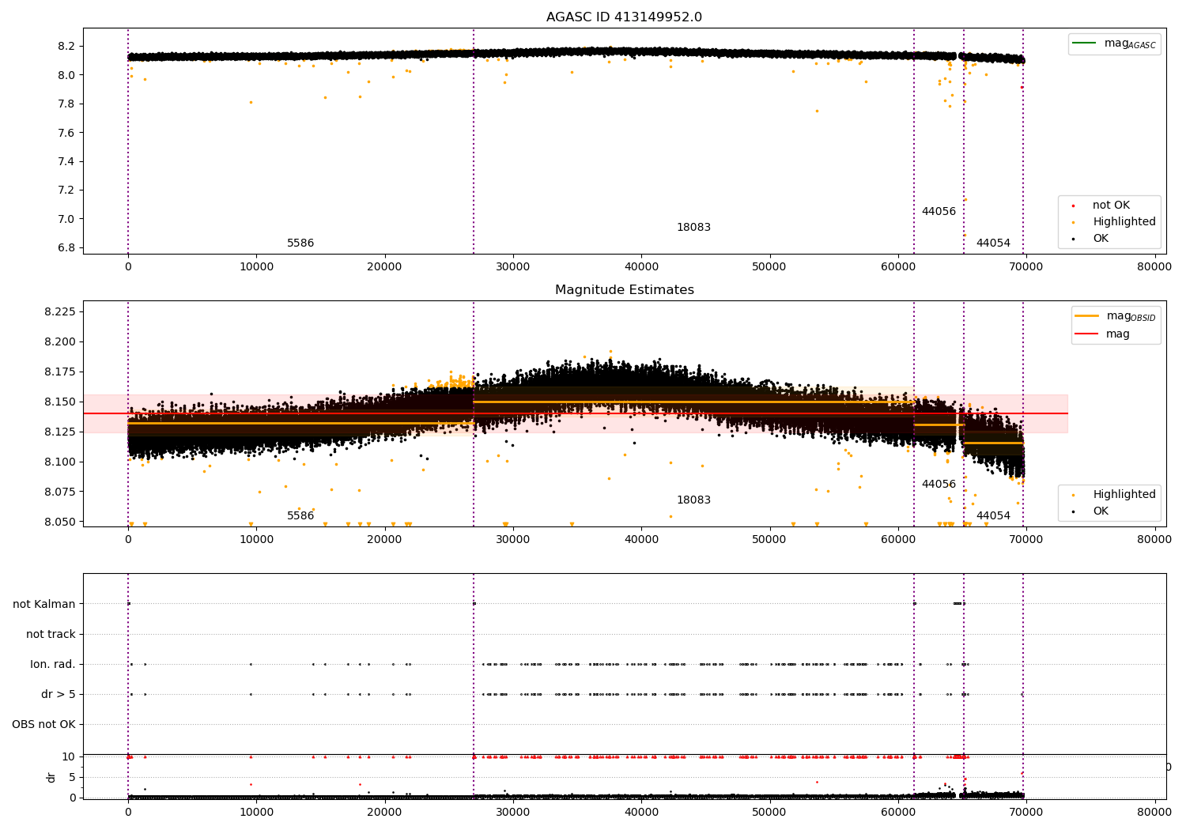Click the red line sample beside "mag" legend entry
The height and width of the screenshot is (830, 1186).
[x=1086, y=334]
